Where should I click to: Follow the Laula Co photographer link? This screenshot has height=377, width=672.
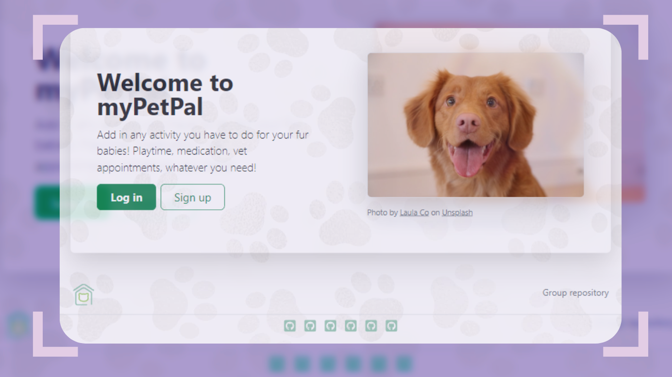pyautogui.click(x=414, y=212)
